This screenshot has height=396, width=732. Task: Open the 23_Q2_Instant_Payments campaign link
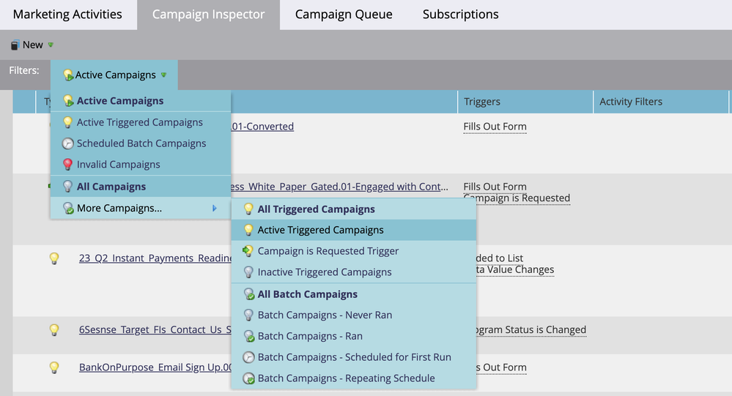pyautogui.click(x=155, y=258)
